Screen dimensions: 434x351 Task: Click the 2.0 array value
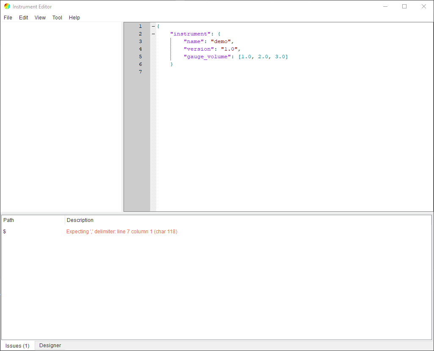(x=263, y=57)
